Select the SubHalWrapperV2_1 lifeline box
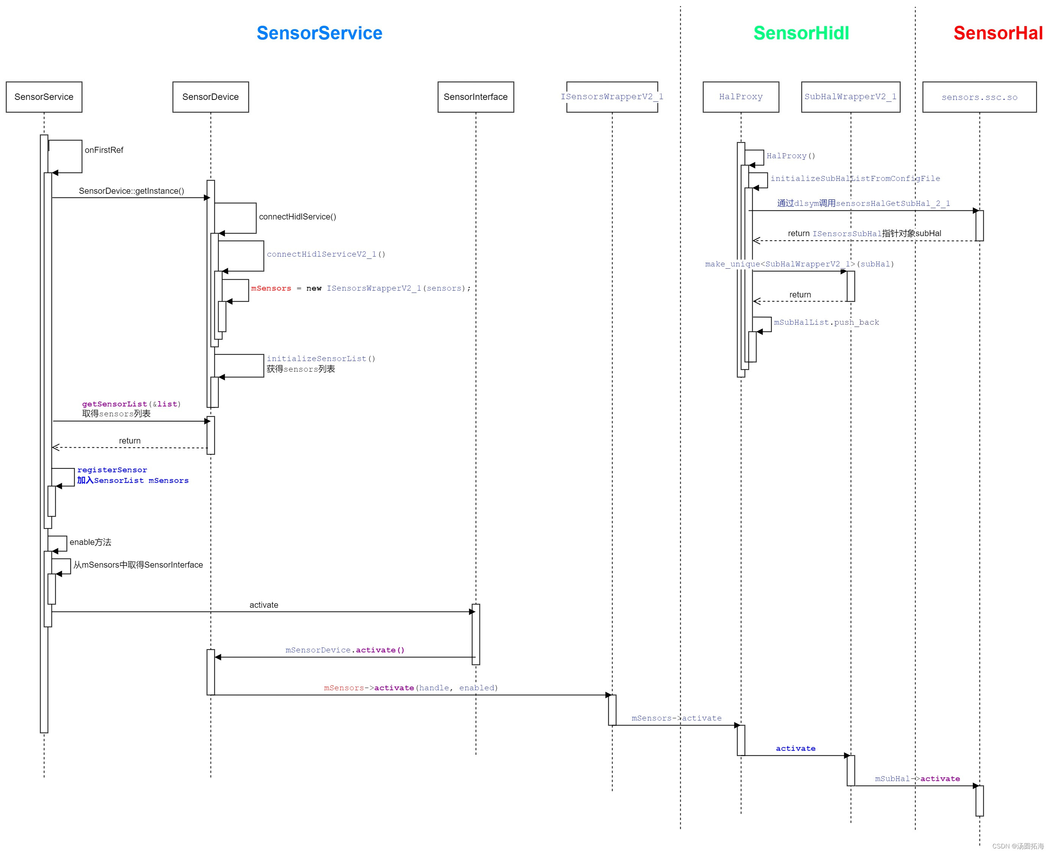 click(850, 96)
